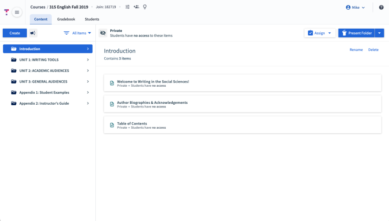Toggle the Private visibility eye icon
Image resolution: width=389 pixels, height=221 pixels.
click(x=103, y=33)
